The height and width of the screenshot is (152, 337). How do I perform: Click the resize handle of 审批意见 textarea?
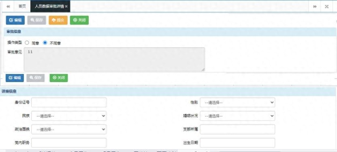(203, 70)
